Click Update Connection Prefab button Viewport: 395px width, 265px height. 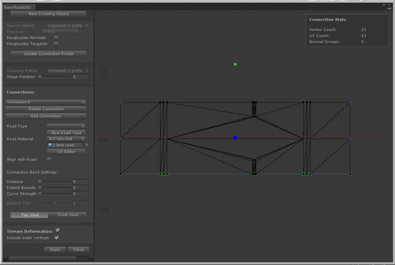49,54
